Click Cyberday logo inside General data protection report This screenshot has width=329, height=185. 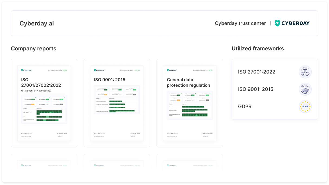172,70
